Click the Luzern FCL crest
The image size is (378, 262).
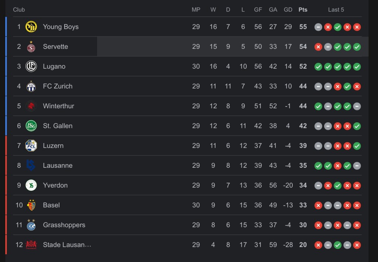pyautogui.click(x=31, y=146)
